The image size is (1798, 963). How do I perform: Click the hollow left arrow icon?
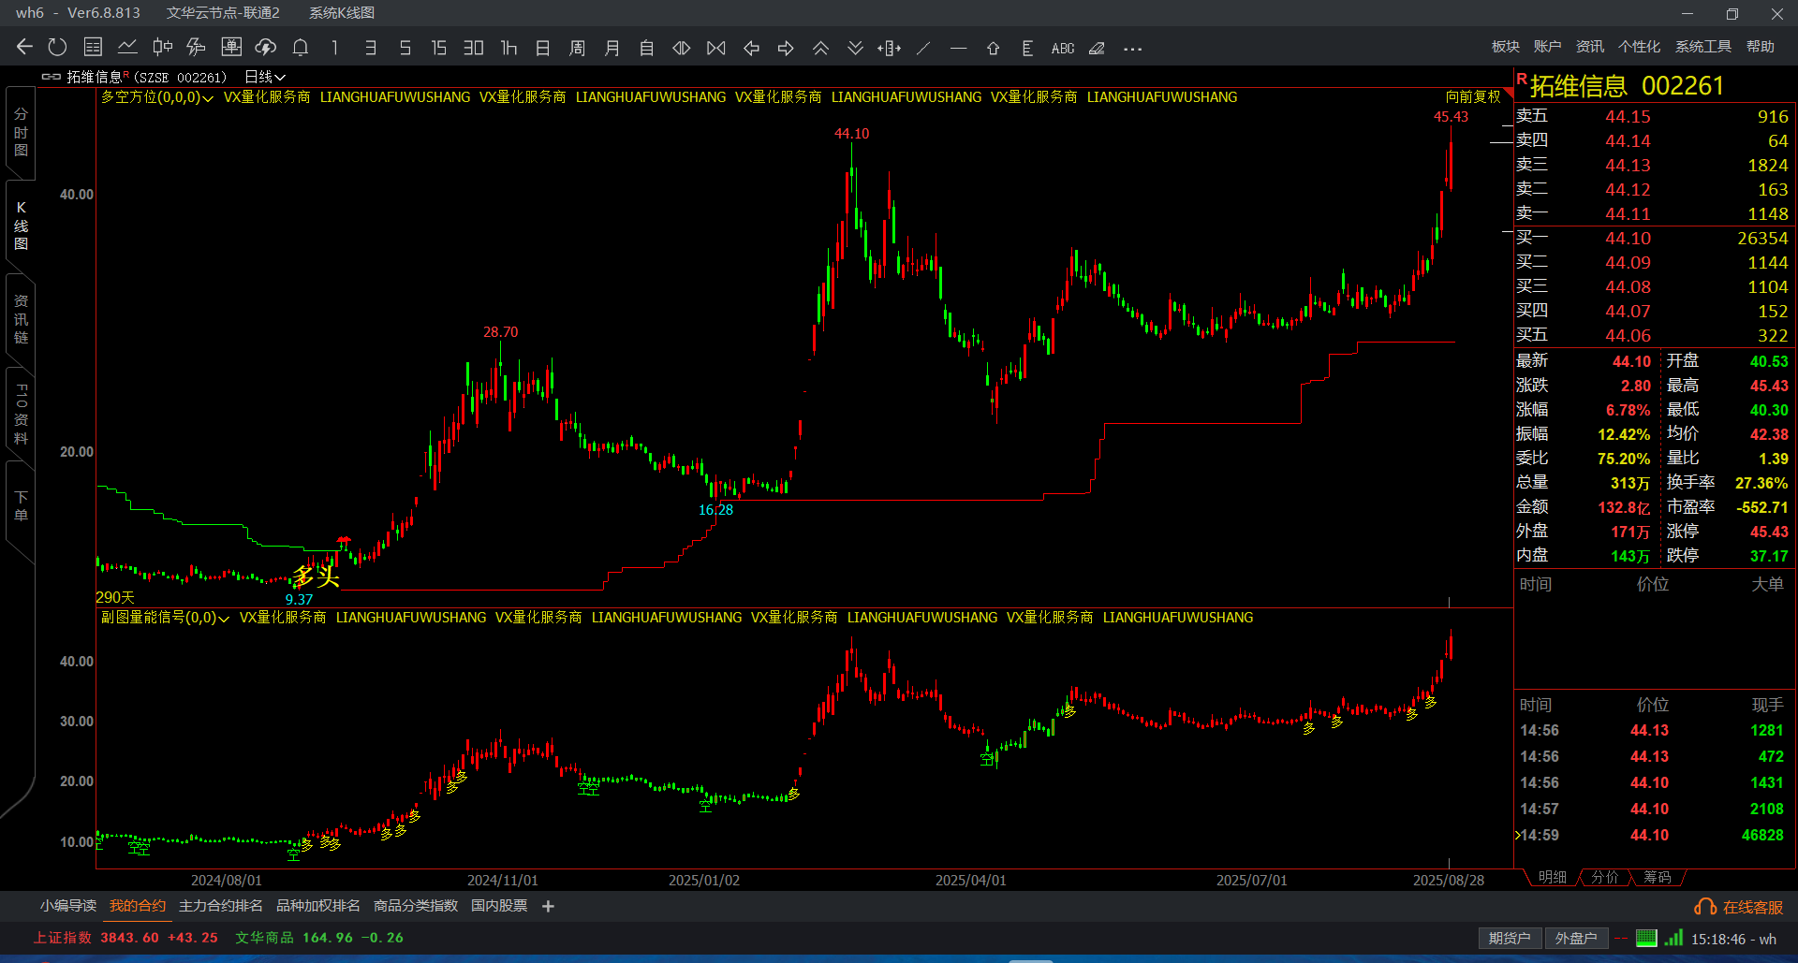(x=751, y=48)
